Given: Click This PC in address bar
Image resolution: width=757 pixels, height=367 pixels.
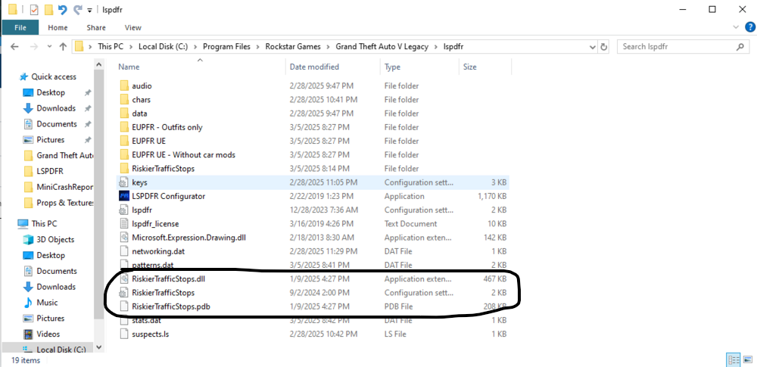Looking at the screenshot, I should point(111,47).
